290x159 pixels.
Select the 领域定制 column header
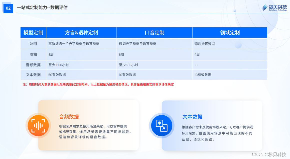230,33
